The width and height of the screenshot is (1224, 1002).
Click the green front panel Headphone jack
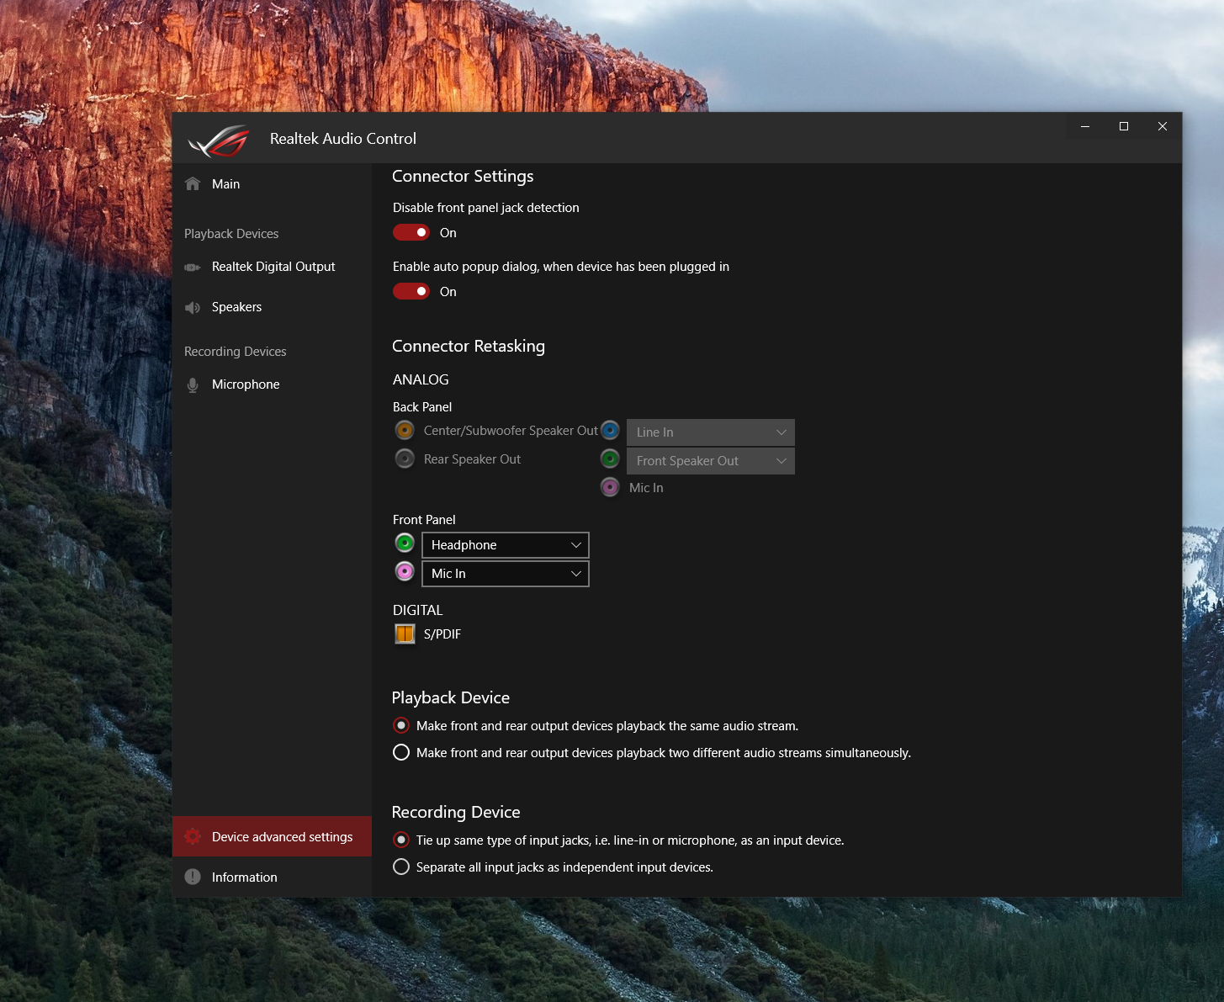click(405, 543)
